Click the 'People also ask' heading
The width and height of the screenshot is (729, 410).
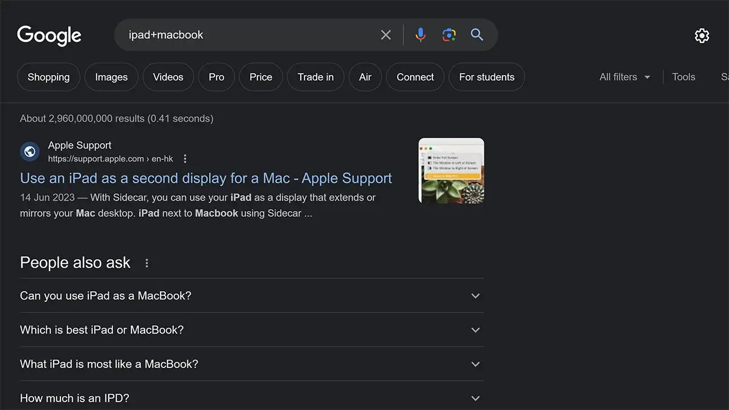pos(75,263)
